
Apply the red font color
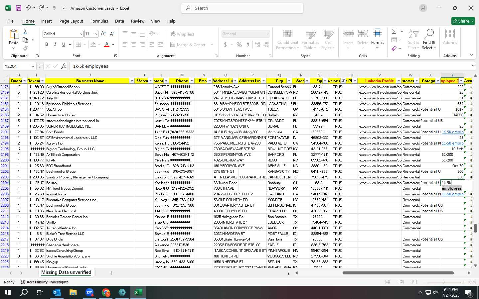click(107, 45)
